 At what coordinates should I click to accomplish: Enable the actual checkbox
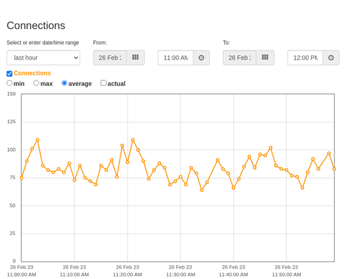(104, 83)
